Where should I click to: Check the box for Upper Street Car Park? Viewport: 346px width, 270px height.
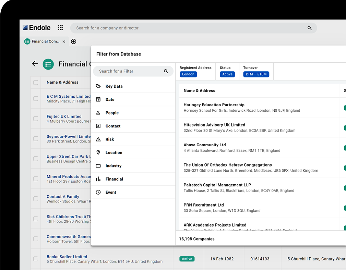pos(36,159)
